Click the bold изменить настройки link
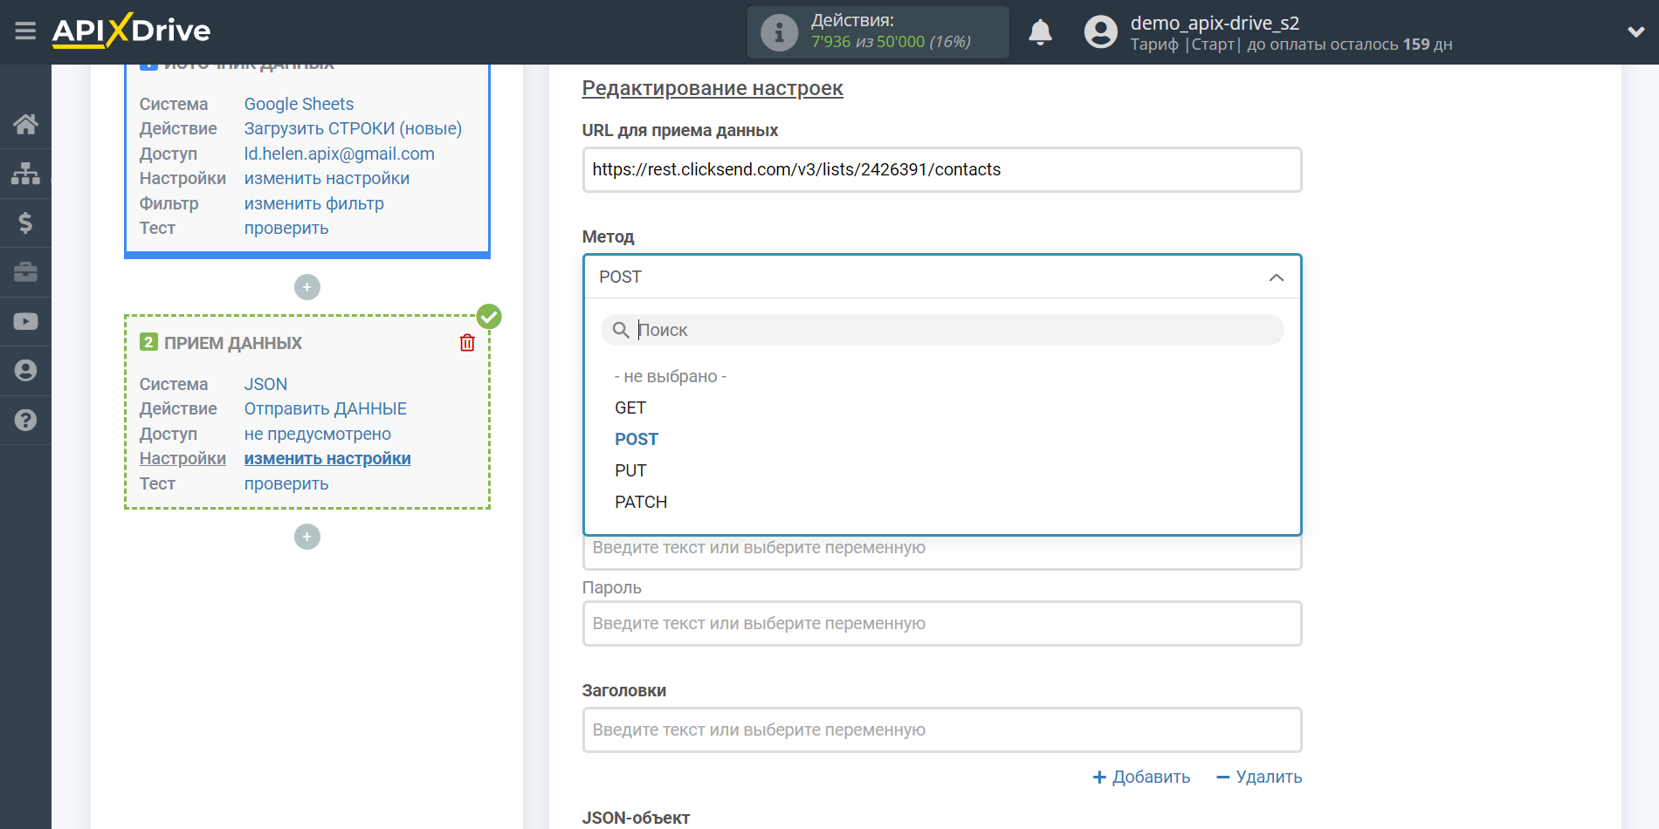The height and width of the screenshot is (829, 1659). click(x=327, y=458)
